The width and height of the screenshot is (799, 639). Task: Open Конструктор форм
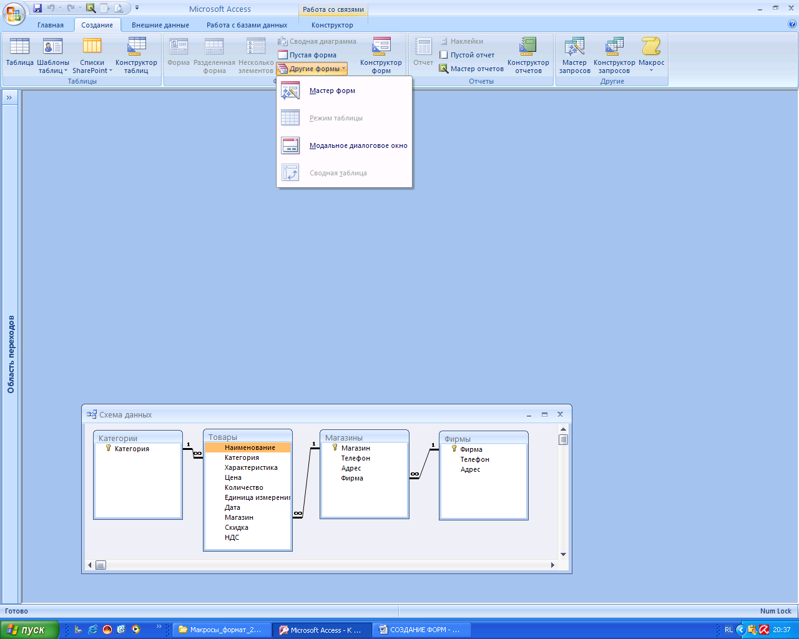pyautogui.click(x=381, y=56)
